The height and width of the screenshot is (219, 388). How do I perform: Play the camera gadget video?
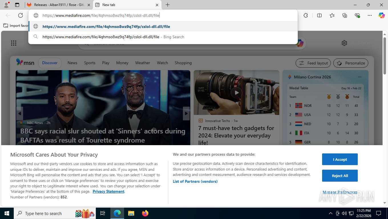point(237,92)
